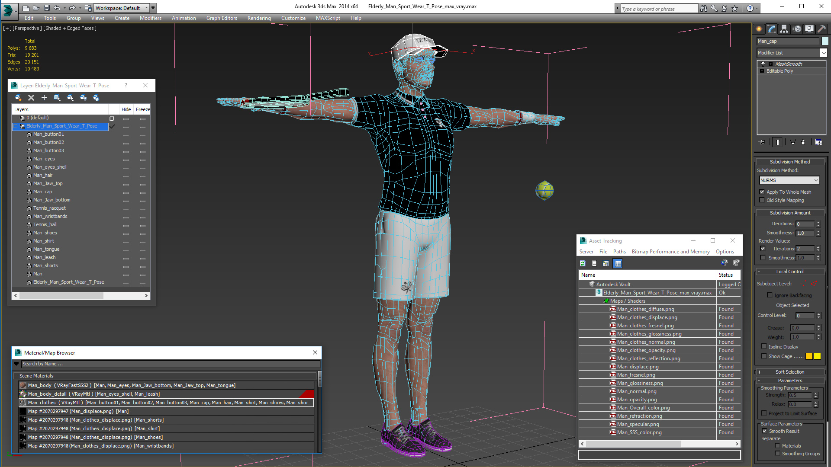Collapse Elderly_Man_Sport_Wear_T_Pose layer tree
The height and width of the screenshot is (467, 831).
point(16,126)
